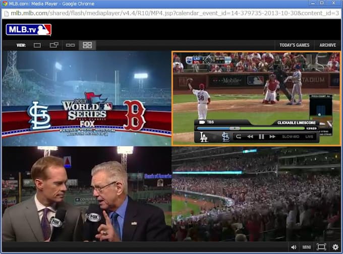Select the single-screen view layout
This screenshot has height=254, width=343.
pos(37,45)
